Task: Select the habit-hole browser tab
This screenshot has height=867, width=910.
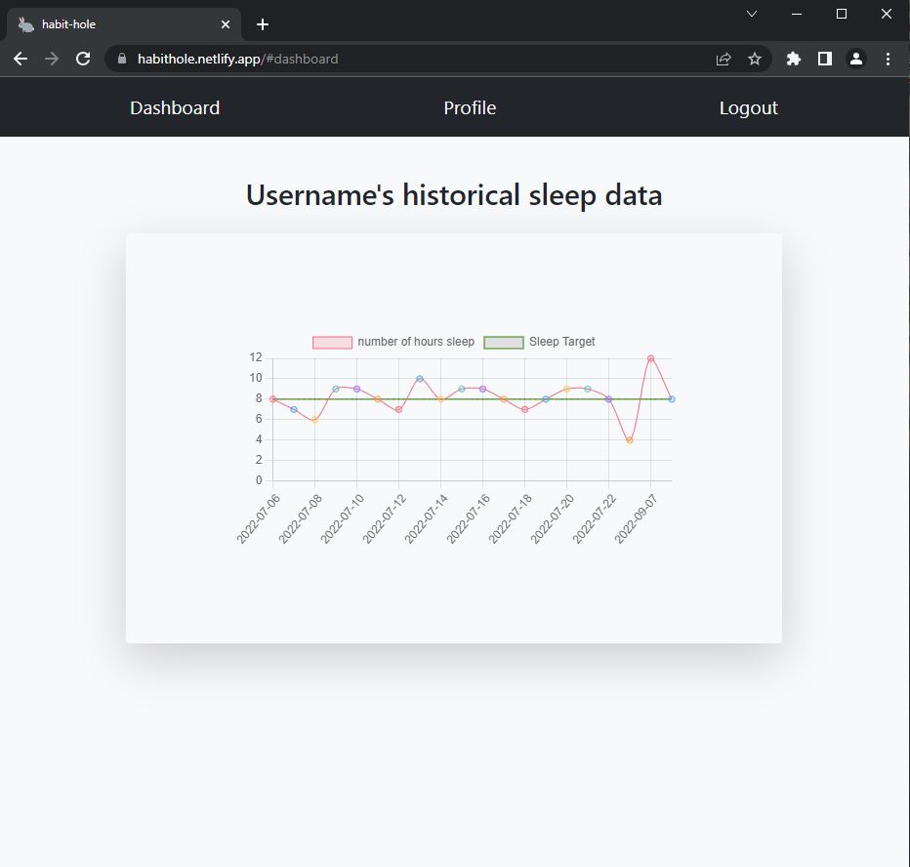Action: [x=107, y=24]
